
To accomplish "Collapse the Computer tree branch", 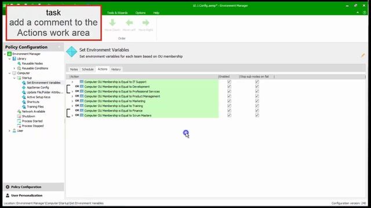I will pos(9,73).
